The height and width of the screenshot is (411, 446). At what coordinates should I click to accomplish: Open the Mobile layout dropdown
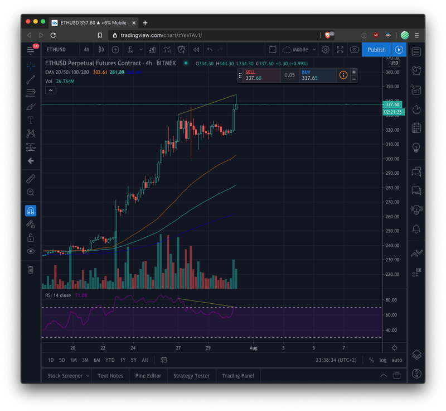click(299, 50)
